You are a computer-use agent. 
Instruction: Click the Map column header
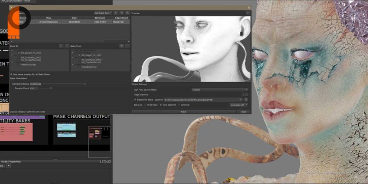pyautogui.click(x=49, y=18)
